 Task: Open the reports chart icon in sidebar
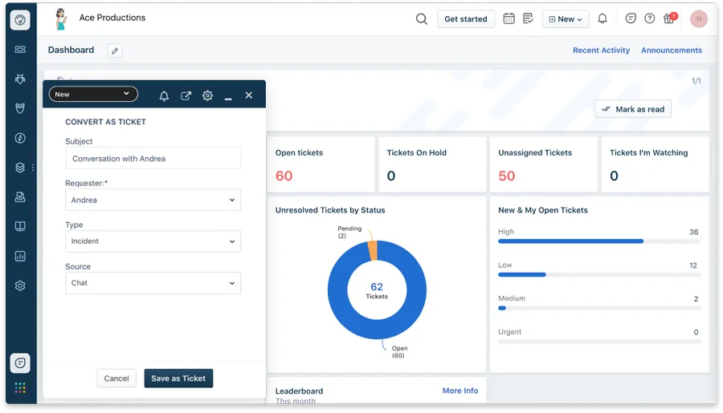click(x=20, y=256)
